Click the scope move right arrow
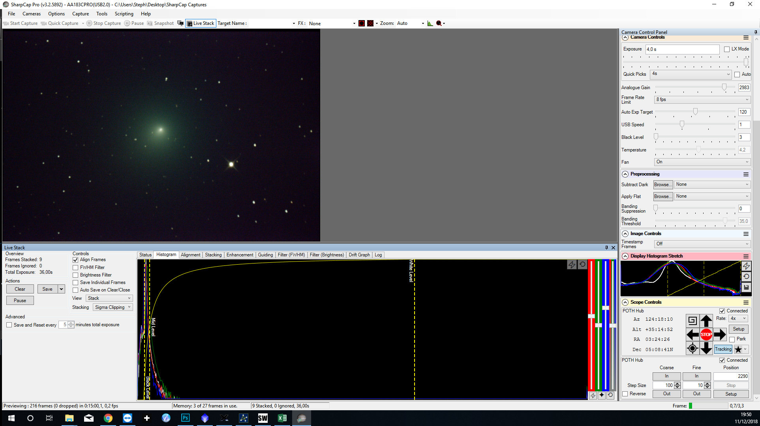The image size is (760, 426). click(720, 334)
